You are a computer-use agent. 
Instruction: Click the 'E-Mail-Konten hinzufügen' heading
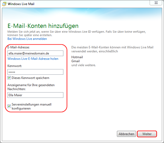coord(43,26)
